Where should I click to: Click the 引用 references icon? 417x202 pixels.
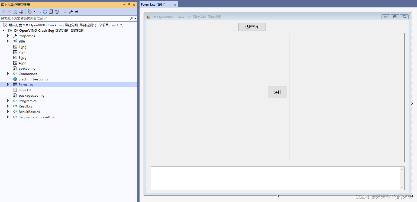[x=15, y=41]
